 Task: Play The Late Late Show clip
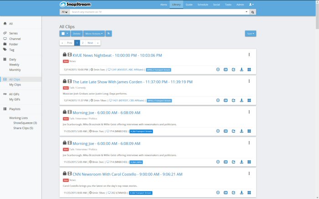click(218, 100)
